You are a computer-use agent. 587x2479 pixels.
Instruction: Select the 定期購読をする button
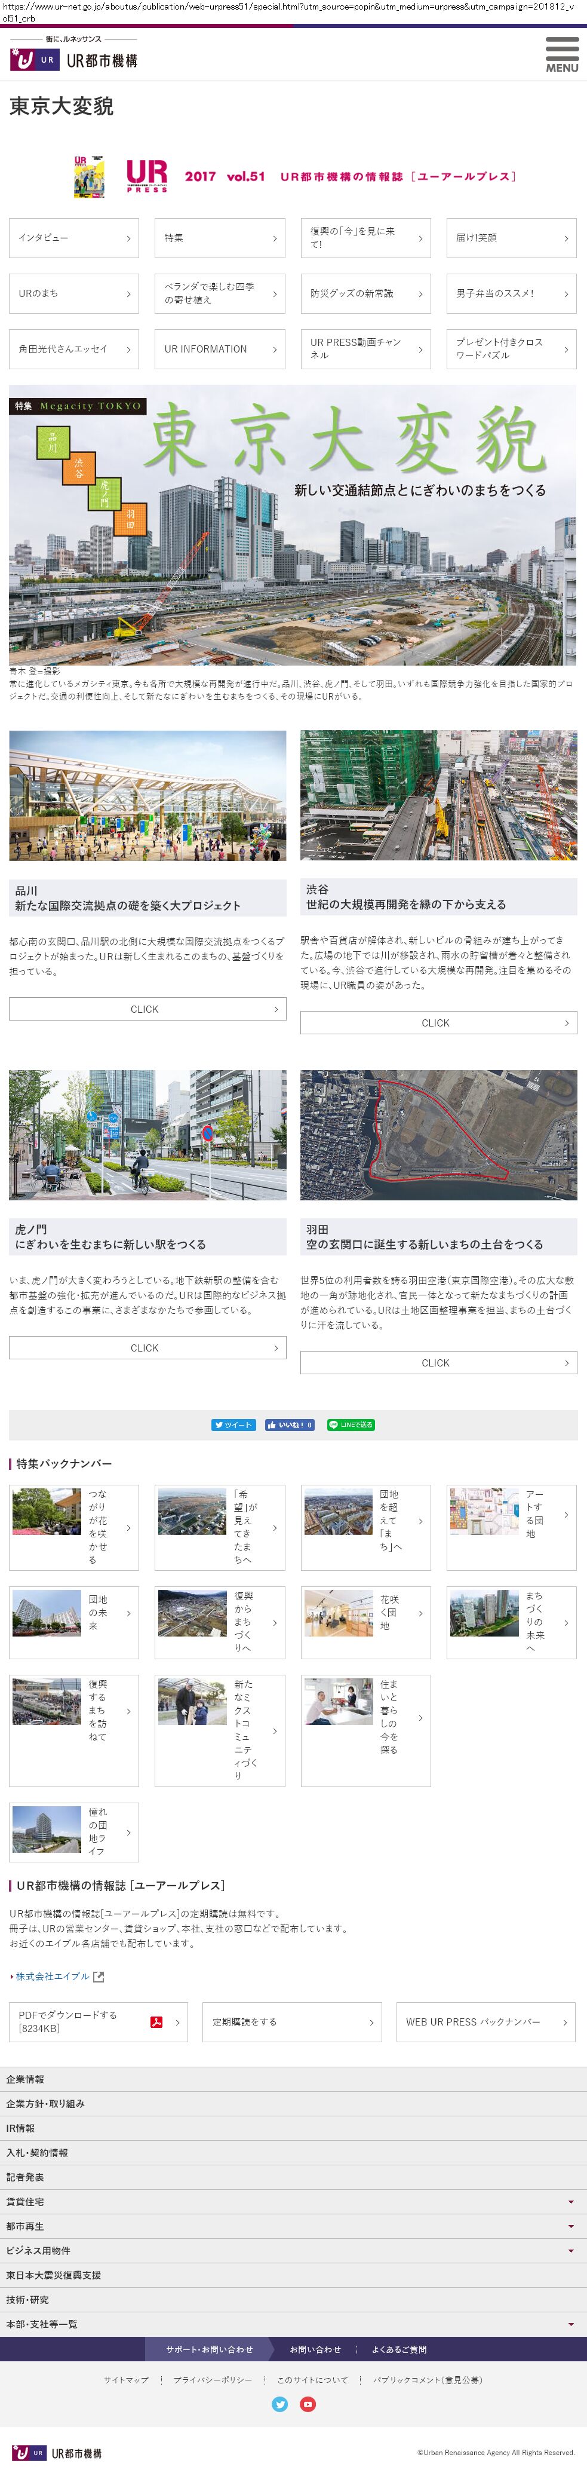(x=293, y=2021)
